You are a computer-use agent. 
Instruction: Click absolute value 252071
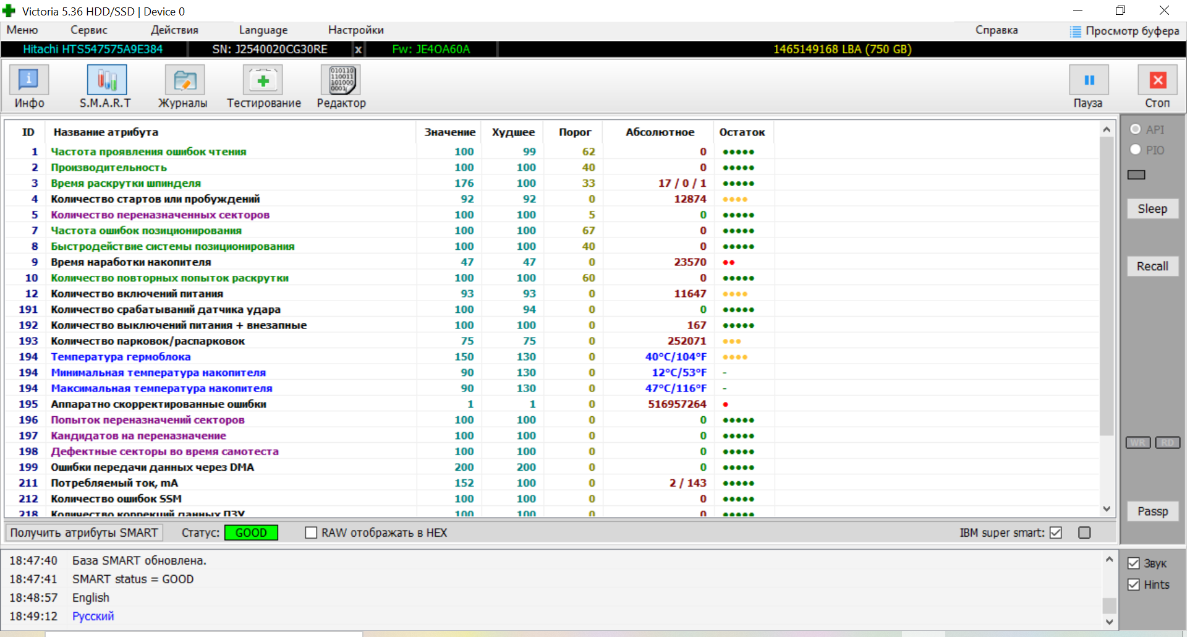687,341
